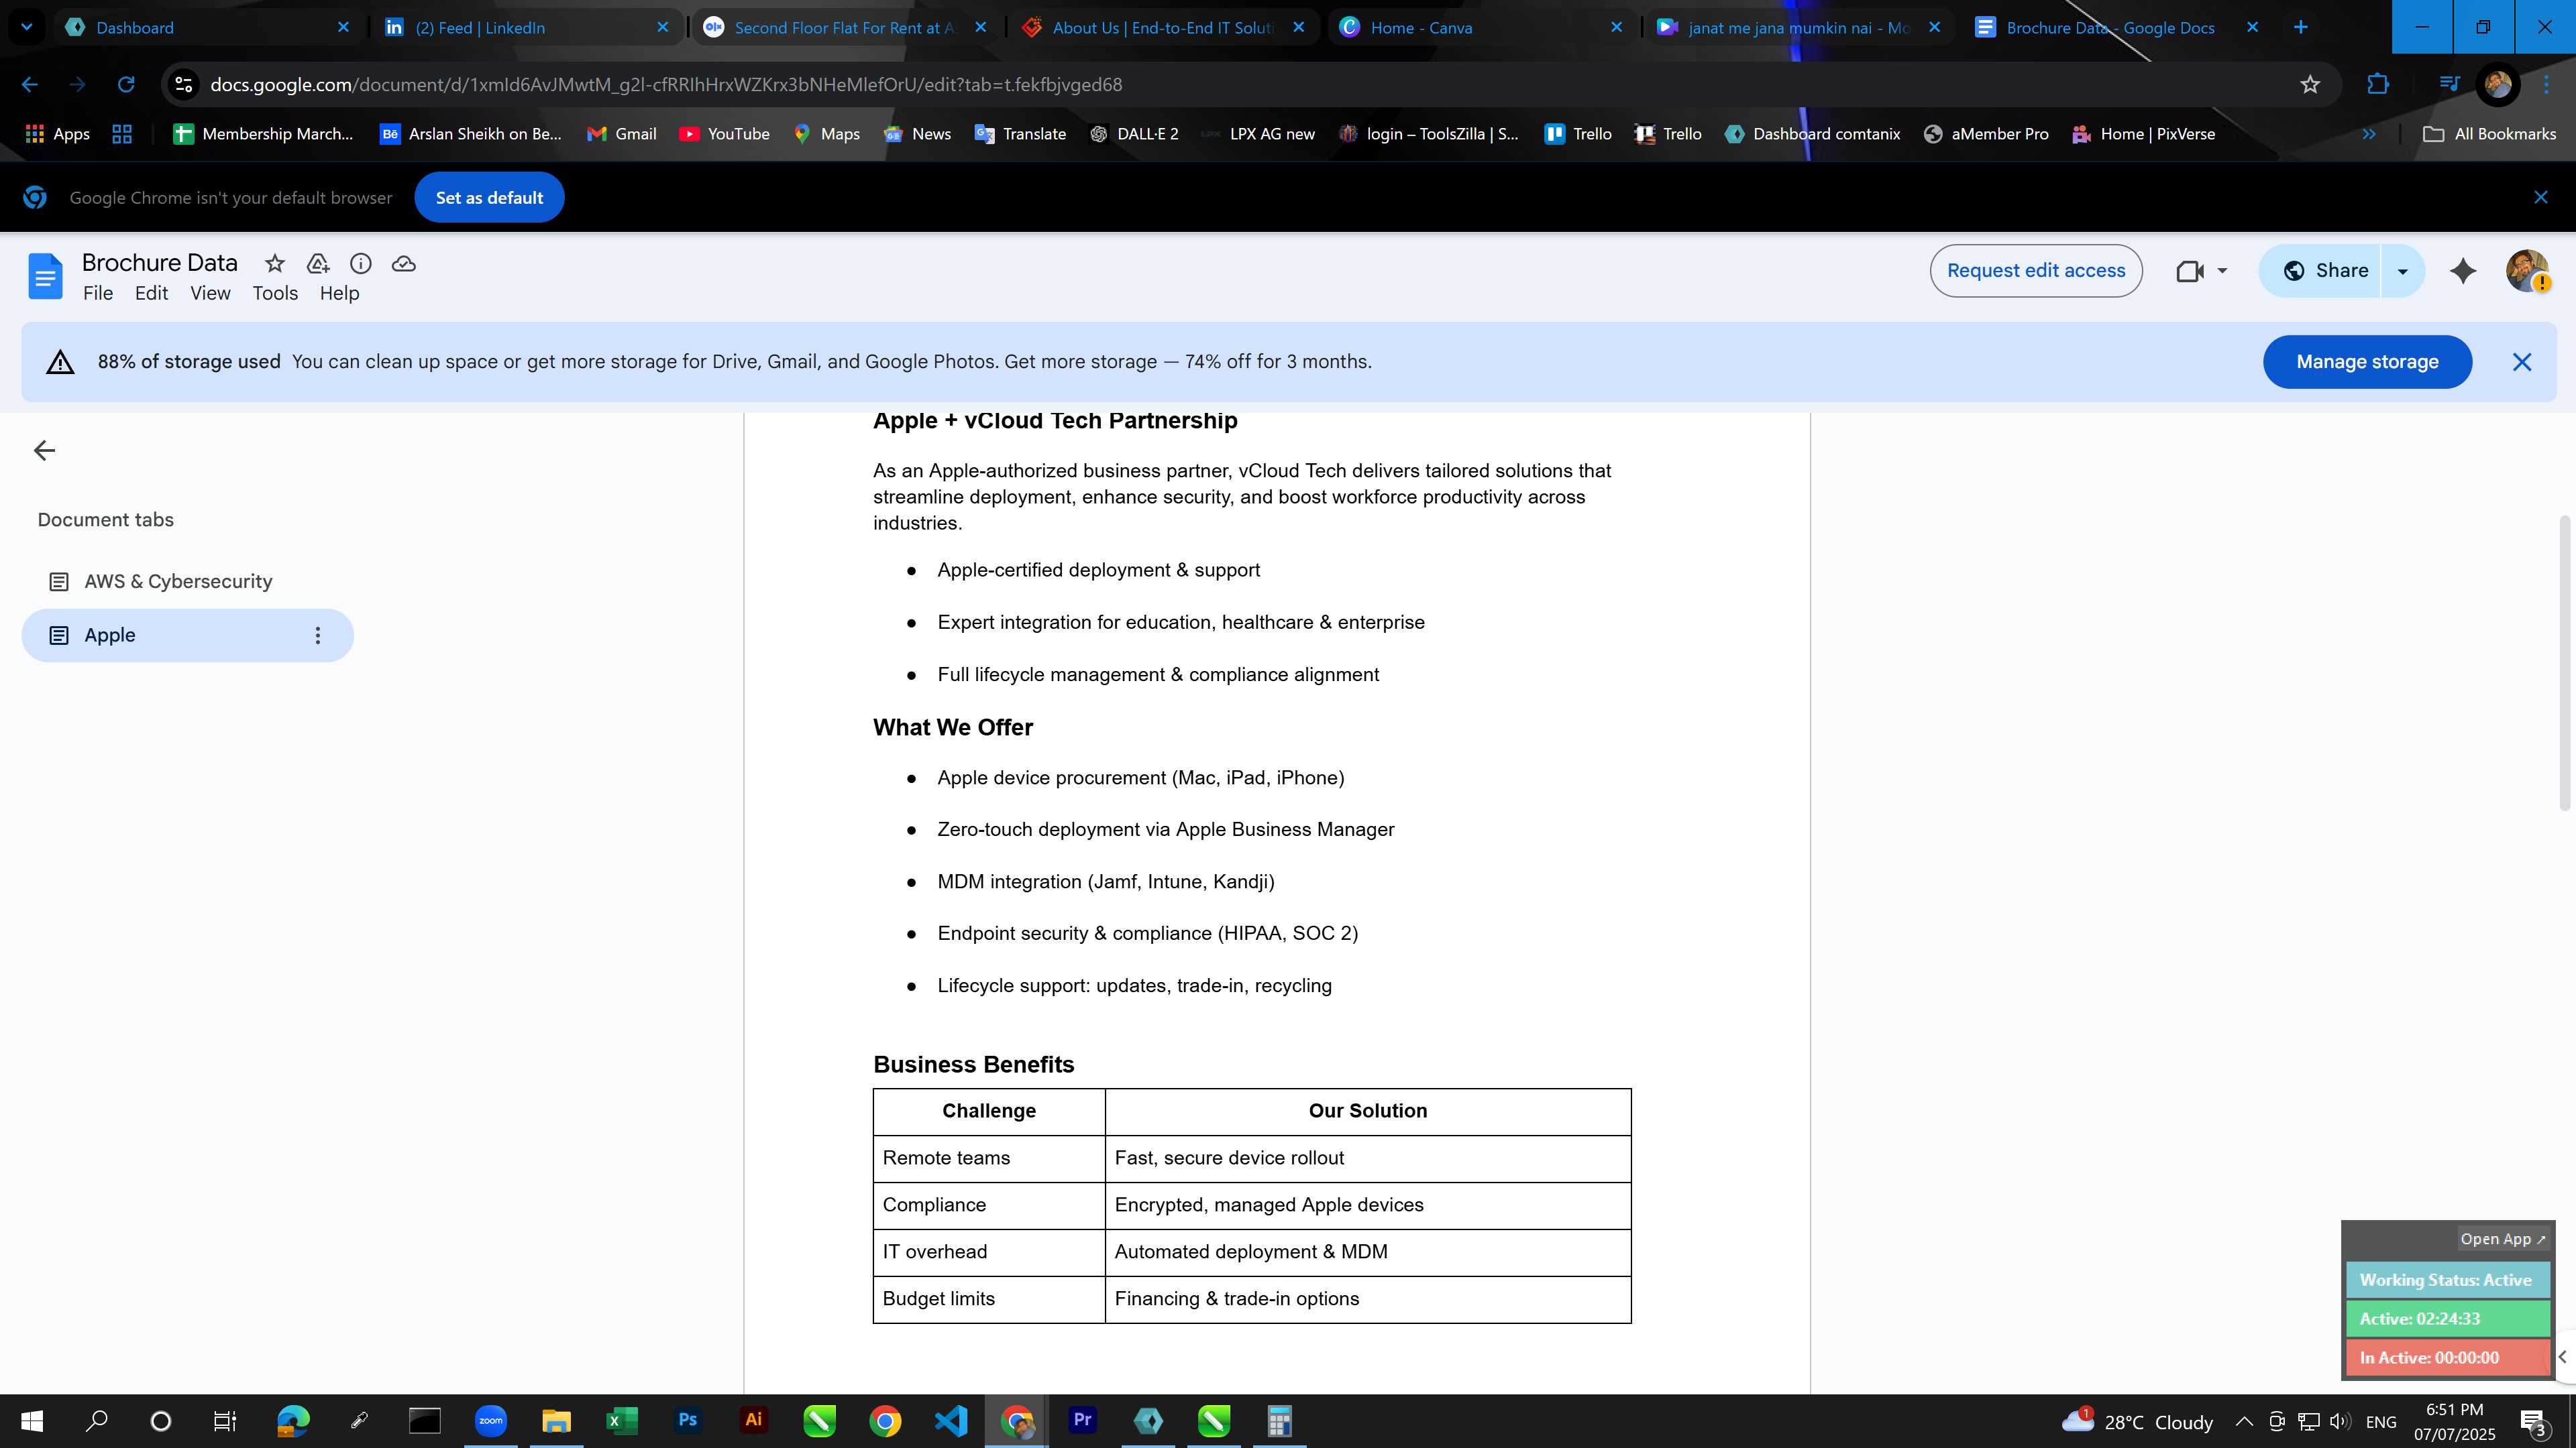Viewport: 2576px width, 1448px height.
Task: Open All Bookmarks folder
Action: 2489,134
